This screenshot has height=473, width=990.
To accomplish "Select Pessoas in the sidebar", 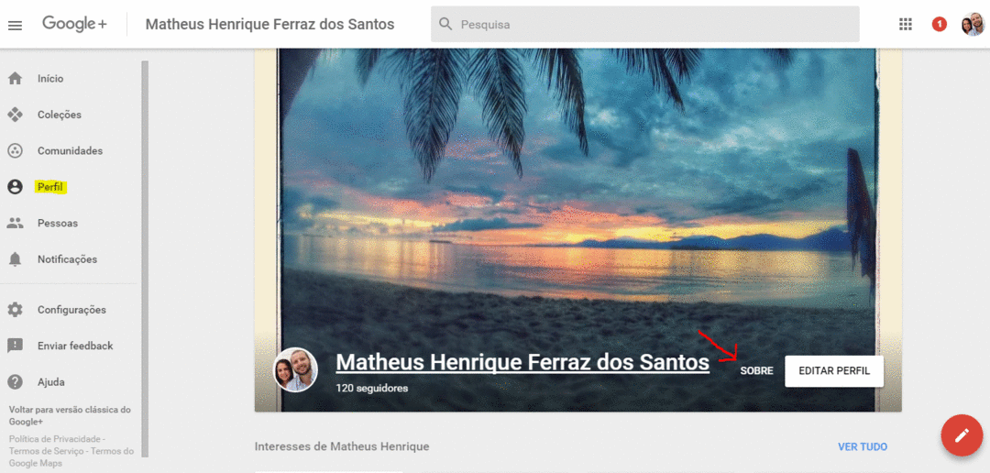I will click(58, 223).
